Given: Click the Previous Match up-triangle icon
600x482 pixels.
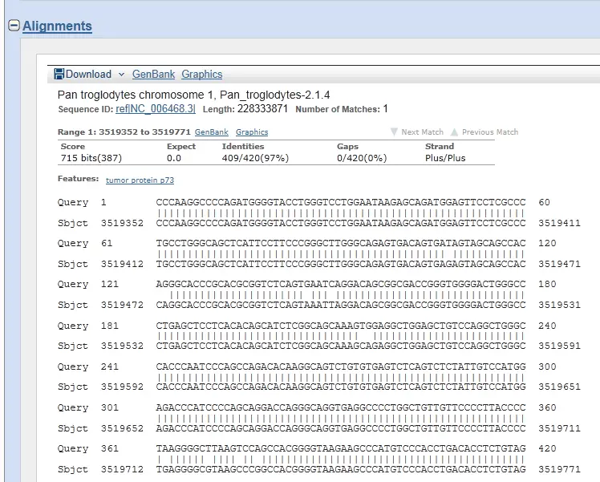Looking at the screenshot, I should coord(454,132).
